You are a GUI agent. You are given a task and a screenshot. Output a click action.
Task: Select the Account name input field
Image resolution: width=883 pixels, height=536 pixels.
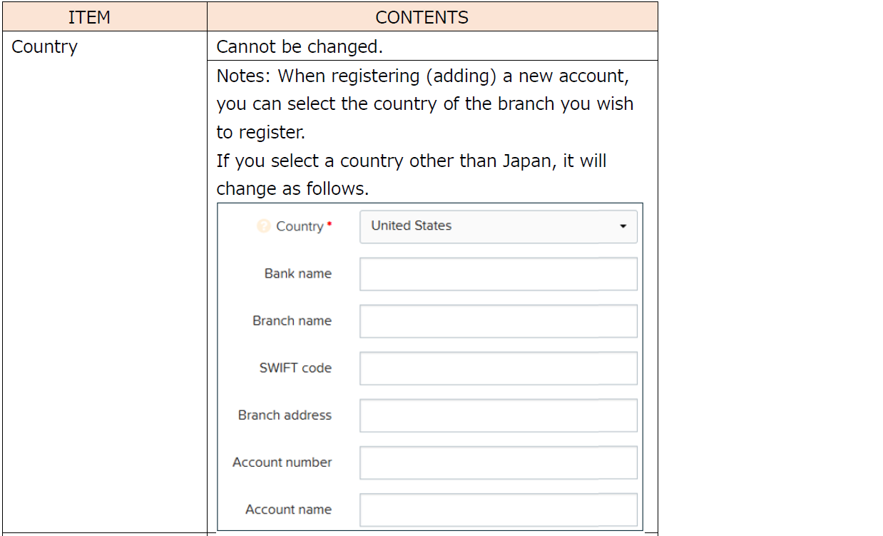coord(498,510)
